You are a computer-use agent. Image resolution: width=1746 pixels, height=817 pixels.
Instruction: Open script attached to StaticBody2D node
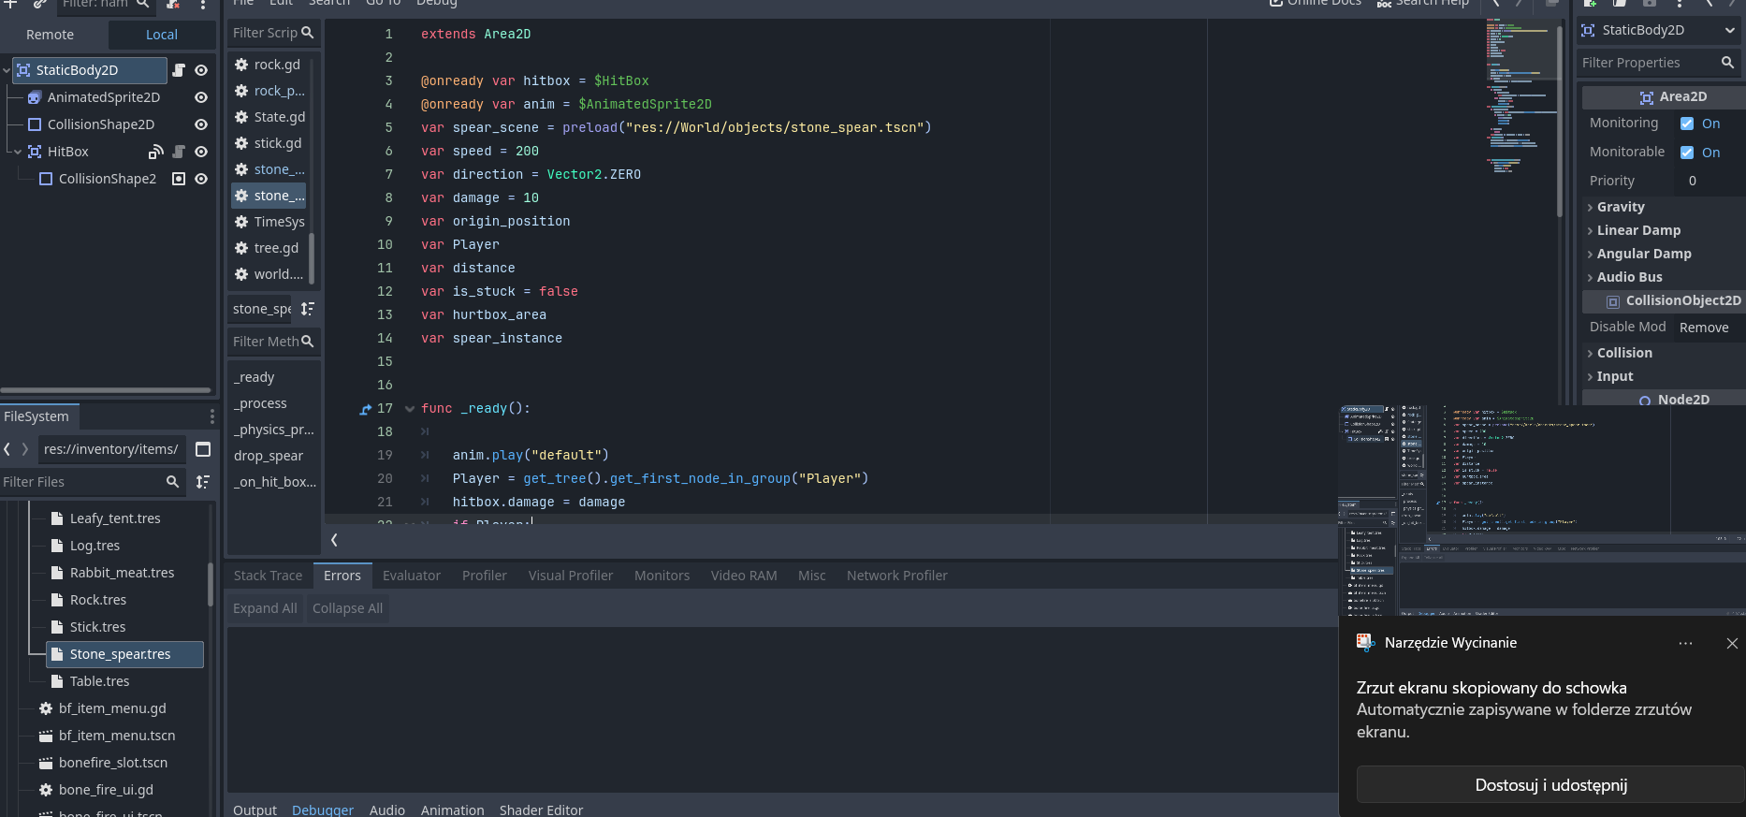[179, 70]
